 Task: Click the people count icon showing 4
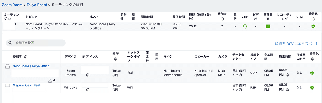(x=50, y=80)
